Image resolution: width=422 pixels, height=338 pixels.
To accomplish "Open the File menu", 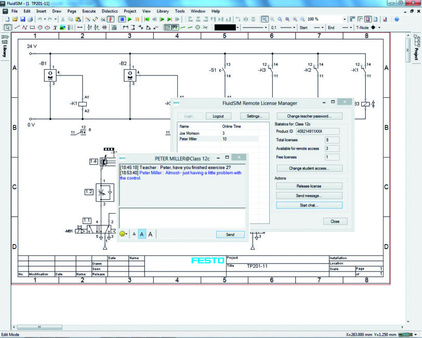I will [15, 11].
